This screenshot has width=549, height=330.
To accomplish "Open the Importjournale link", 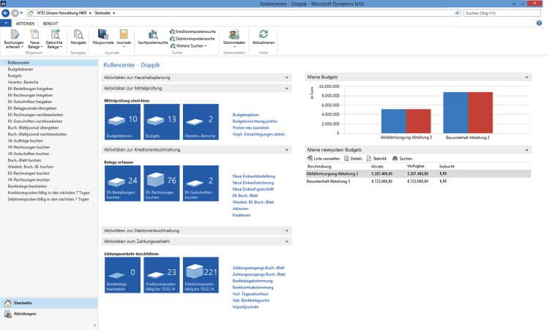I will pyautogui.click(x=245, y=307).
